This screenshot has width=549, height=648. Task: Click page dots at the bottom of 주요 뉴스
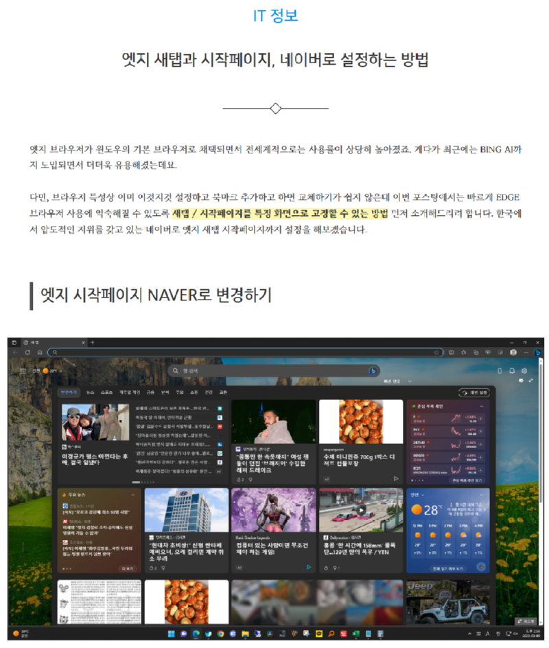pos(67,569)
